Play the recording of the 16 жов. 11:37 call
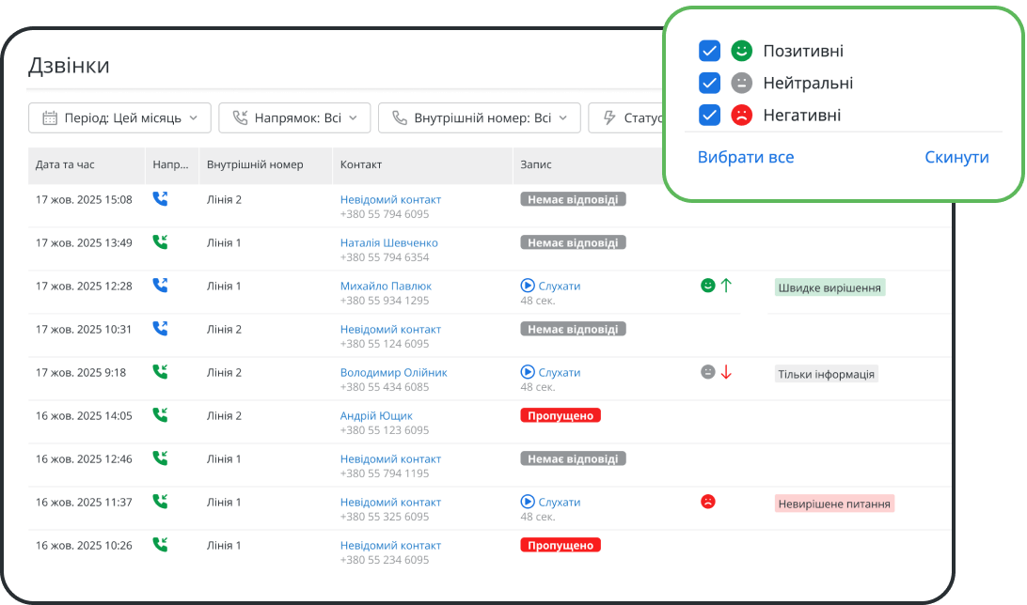 click(527, 502)
